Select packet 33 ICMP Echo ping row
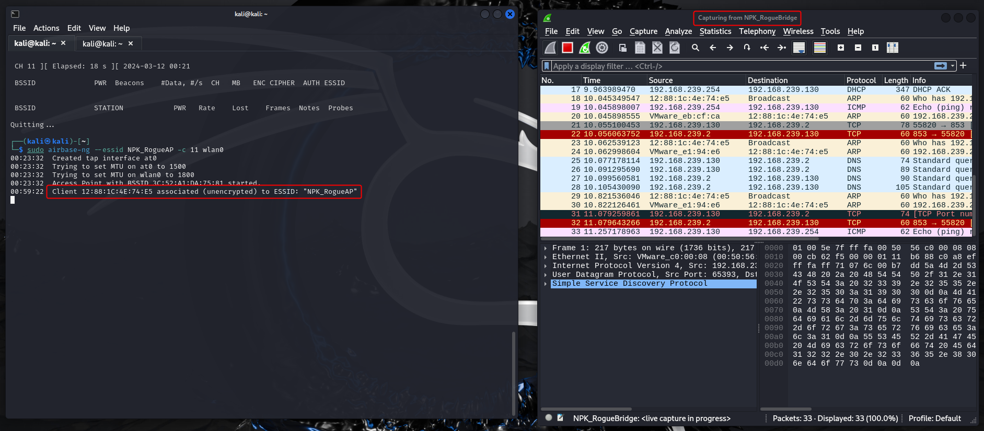The width and height of the screenshot is (984, 431). (x=756, y=232)
